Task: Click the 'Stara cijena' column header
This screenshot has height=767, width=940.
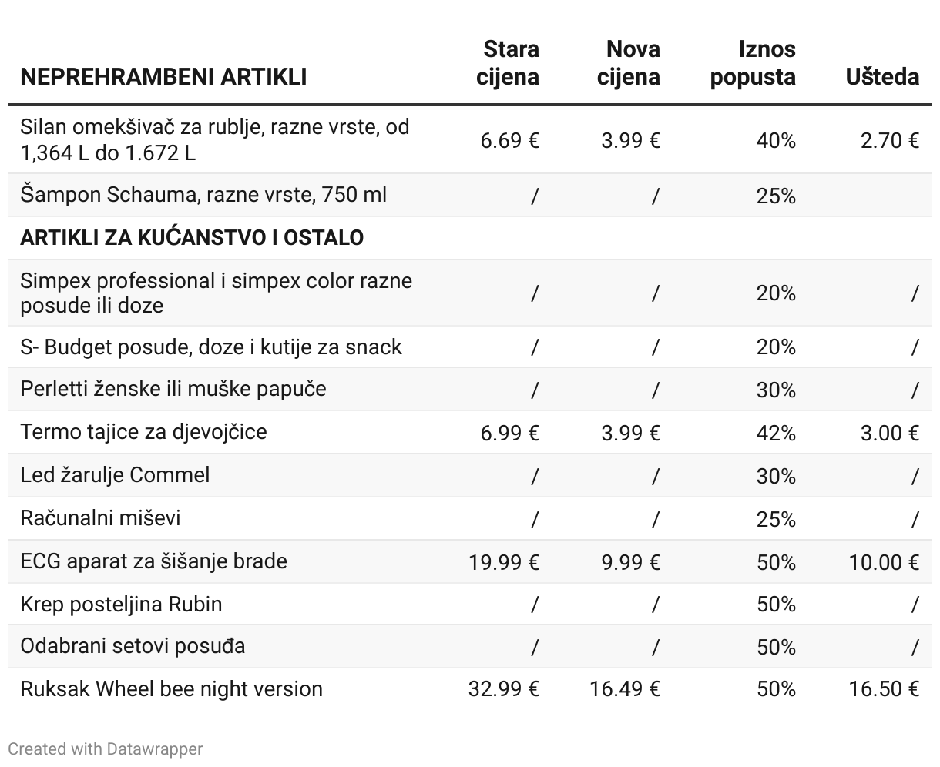Action: click(x=508, y=63)
